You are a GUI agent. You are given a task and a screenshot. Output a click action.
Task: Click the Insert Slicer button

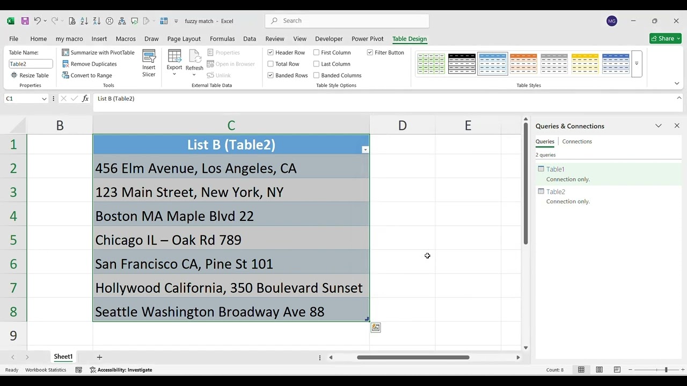pyautogui.click(x=149, y=63)
